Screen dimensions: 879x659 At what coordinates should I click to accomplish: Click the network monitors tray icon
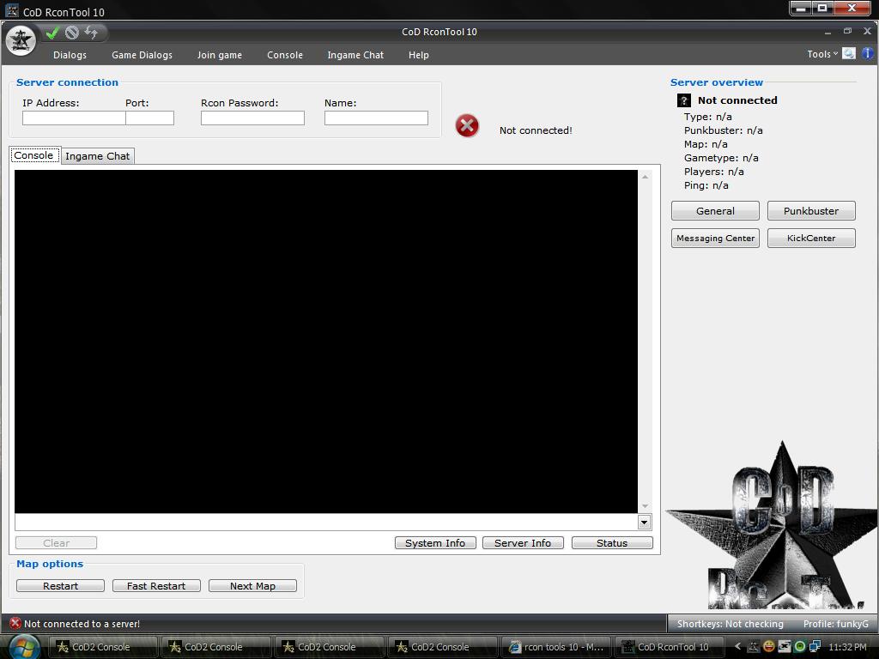click(815, 646)
